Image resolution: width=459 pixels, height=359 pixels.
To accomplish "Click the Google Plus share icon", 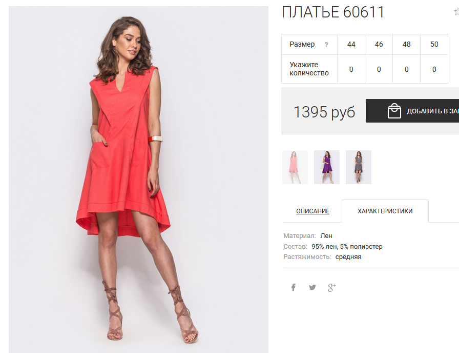I will pos(331,288).
